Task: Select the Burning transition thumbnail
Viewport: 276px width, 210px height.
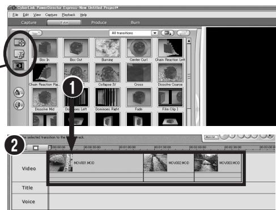Action: 107,48
